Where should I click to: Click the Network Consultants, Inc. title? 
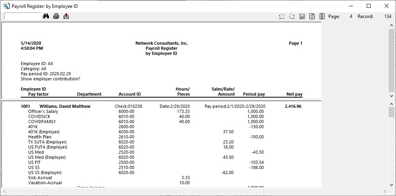(162, 43)
